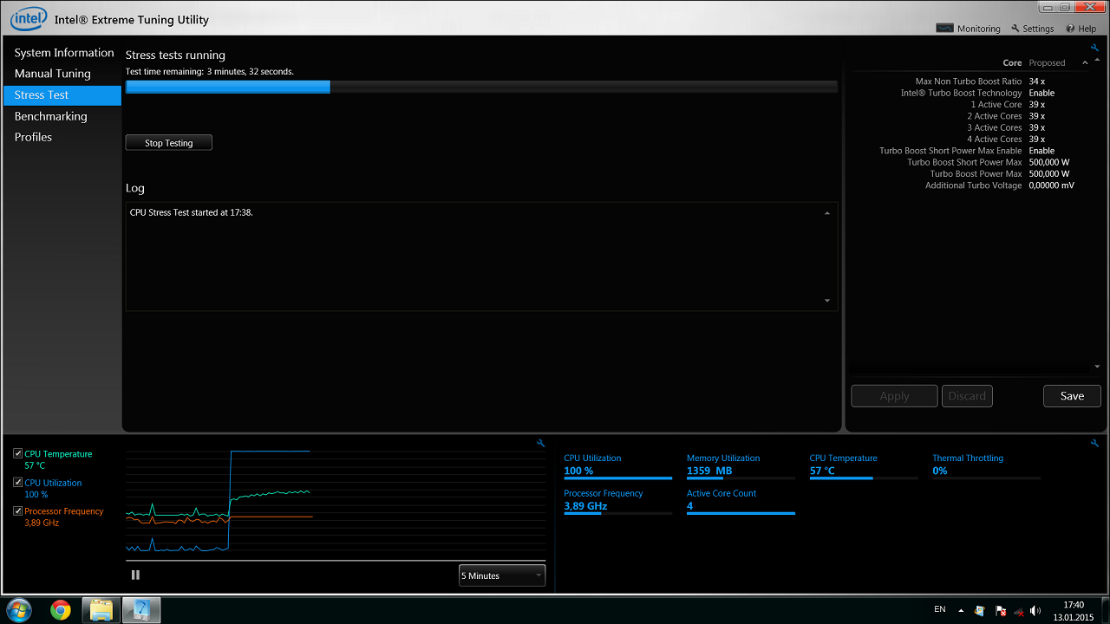This screenshot has width=1110, height=624.
Task: Toggle the Processor Frequency graph checkbox
Action: [18, 511]
